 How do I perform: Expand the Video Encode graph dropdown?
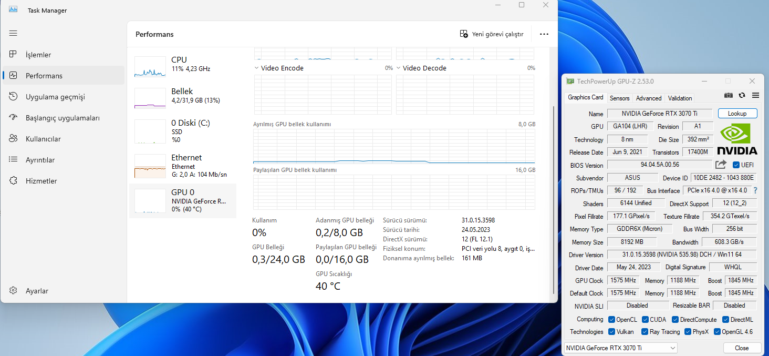(256, 68)
